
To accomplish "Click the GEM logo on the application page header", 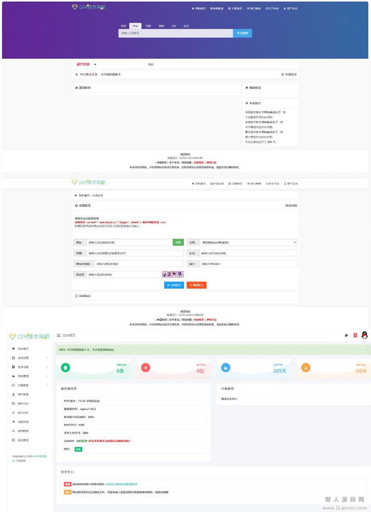I will coord(89,182).
